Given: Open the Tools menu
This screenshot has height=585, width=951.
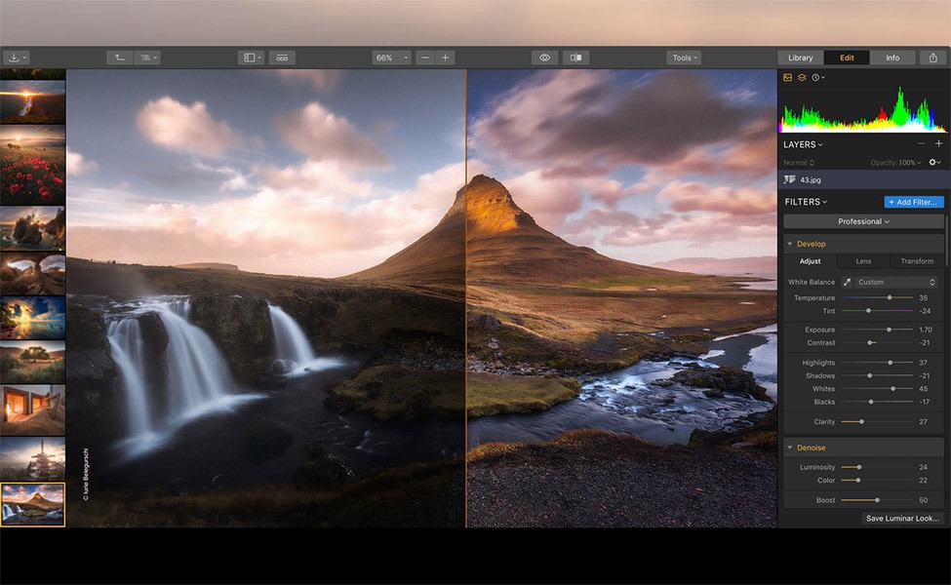Looking at the screenshot, I should pyautogui.click(x=684, y=58).
